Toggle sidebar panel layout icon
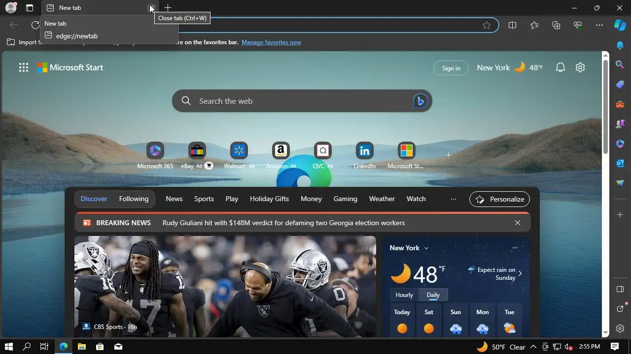The width and height of the screenshot is (631, 354). (x=620, y=289)
